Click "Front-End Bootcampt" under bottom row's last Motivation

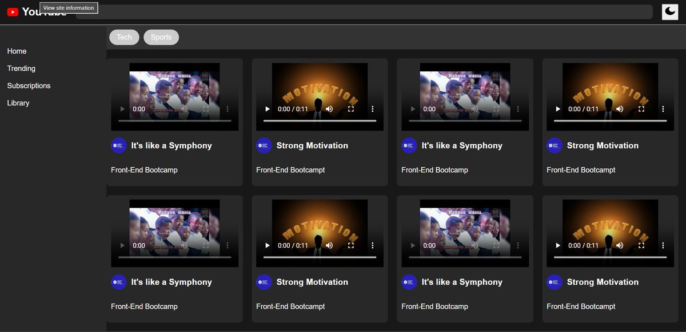click(581, 306)
